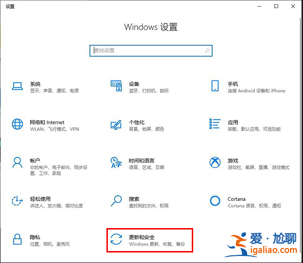
Task: Open the 搜索 magnifier icon
Action: [116, 201]
